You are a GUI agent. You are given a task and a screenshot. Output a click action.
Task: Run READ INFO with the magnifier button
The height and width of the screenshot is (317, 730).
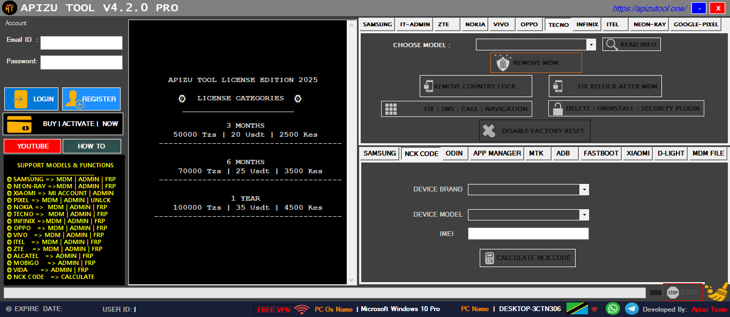pyautogui.click(x=631, y=44)
